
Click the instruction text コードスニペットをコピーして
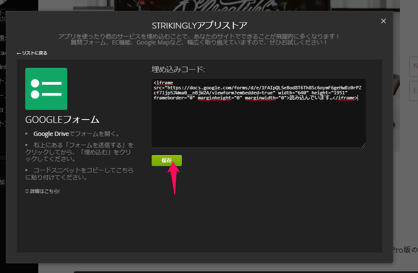pos(79,174)
